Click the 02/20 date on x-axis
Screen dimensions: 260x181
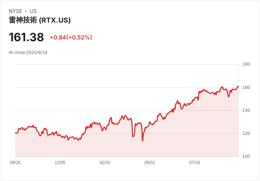(x=105, y=163)
